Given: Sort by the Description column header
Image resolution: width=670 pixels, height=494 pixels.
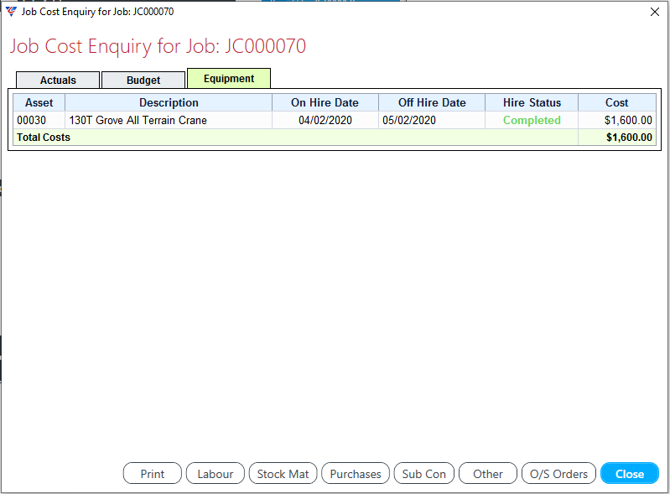Looking at the screenshot, I should 169,102.
